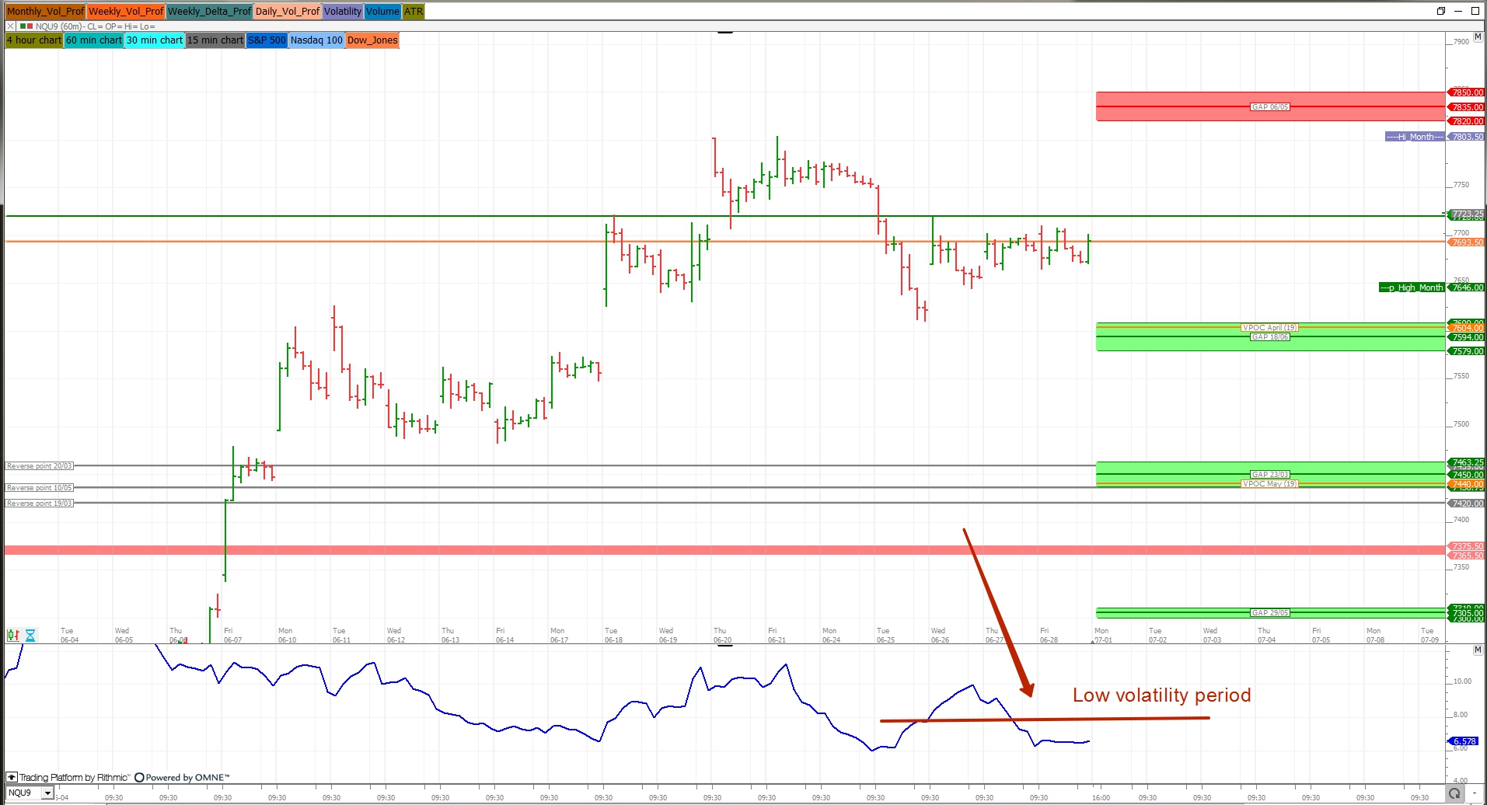Open the S&P 500 chart
Screen dimensions: 1487x805
click(x=267, y=40)
